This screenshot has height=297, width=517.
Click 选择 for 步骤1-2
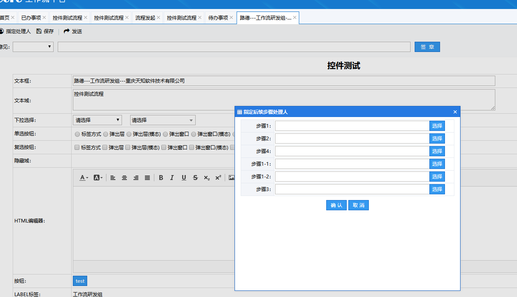pos(437,177)
